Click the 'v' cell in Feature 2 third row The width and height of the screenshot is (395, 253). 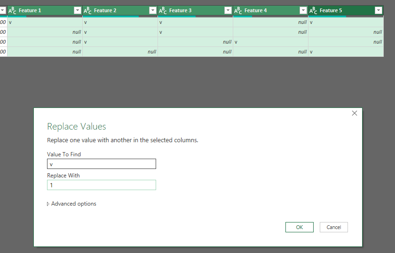point(120,42)
